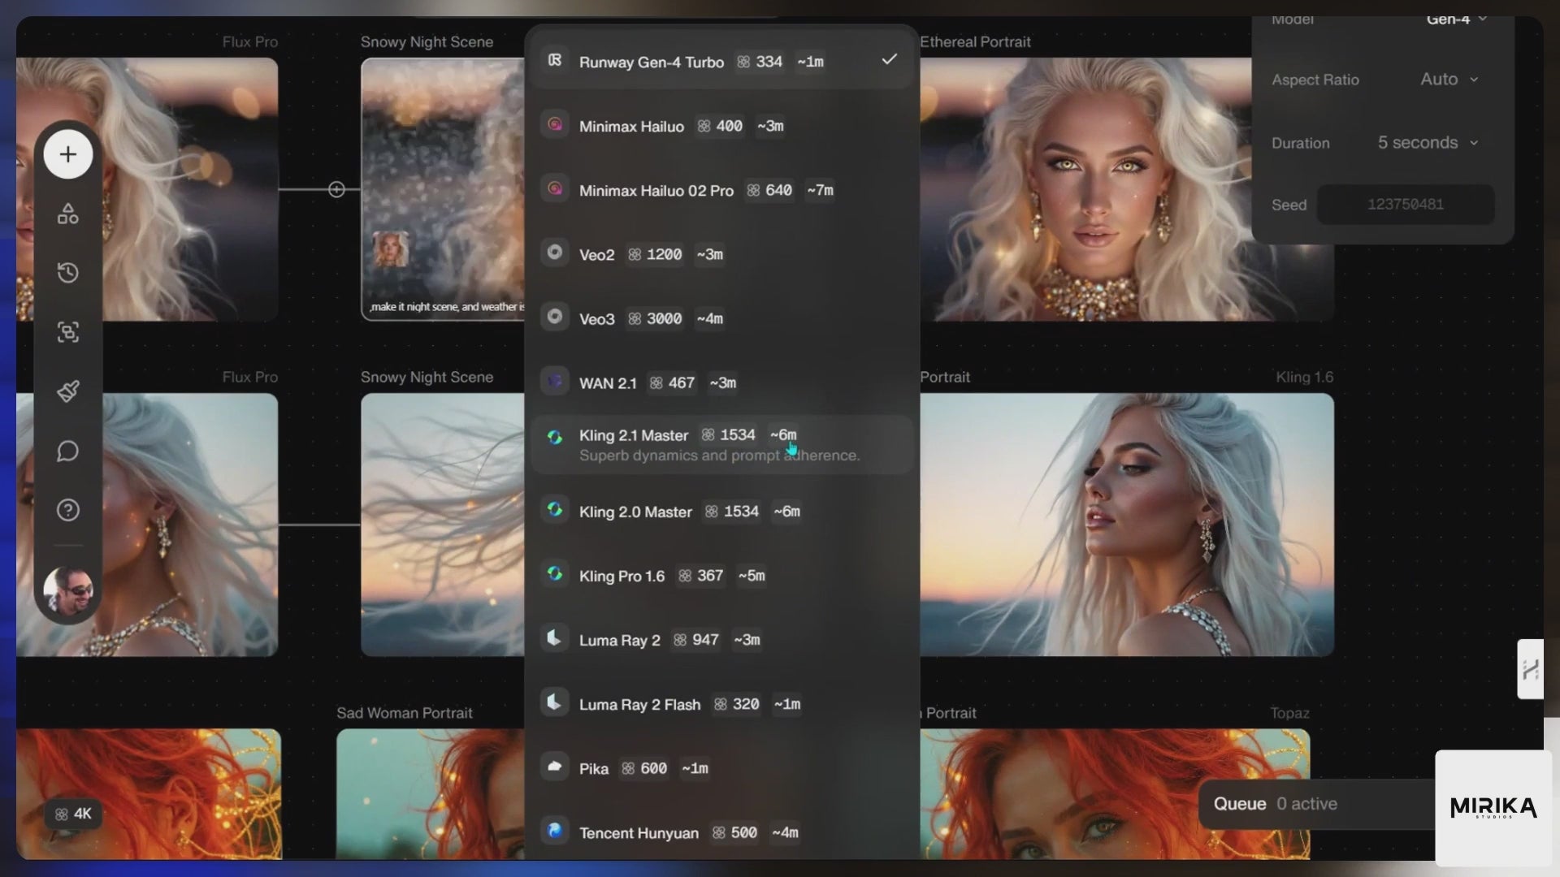Open the top Snowy Night Scene thumbnail
Viewport: 1560px width, 877px height.
pyautogui.click(x=443, y=189)
